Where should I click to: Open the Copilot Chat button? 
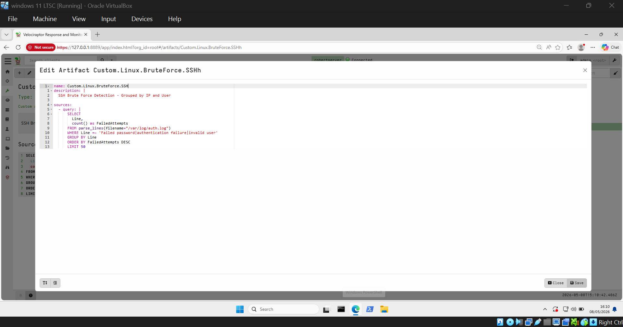pos(610,47)
